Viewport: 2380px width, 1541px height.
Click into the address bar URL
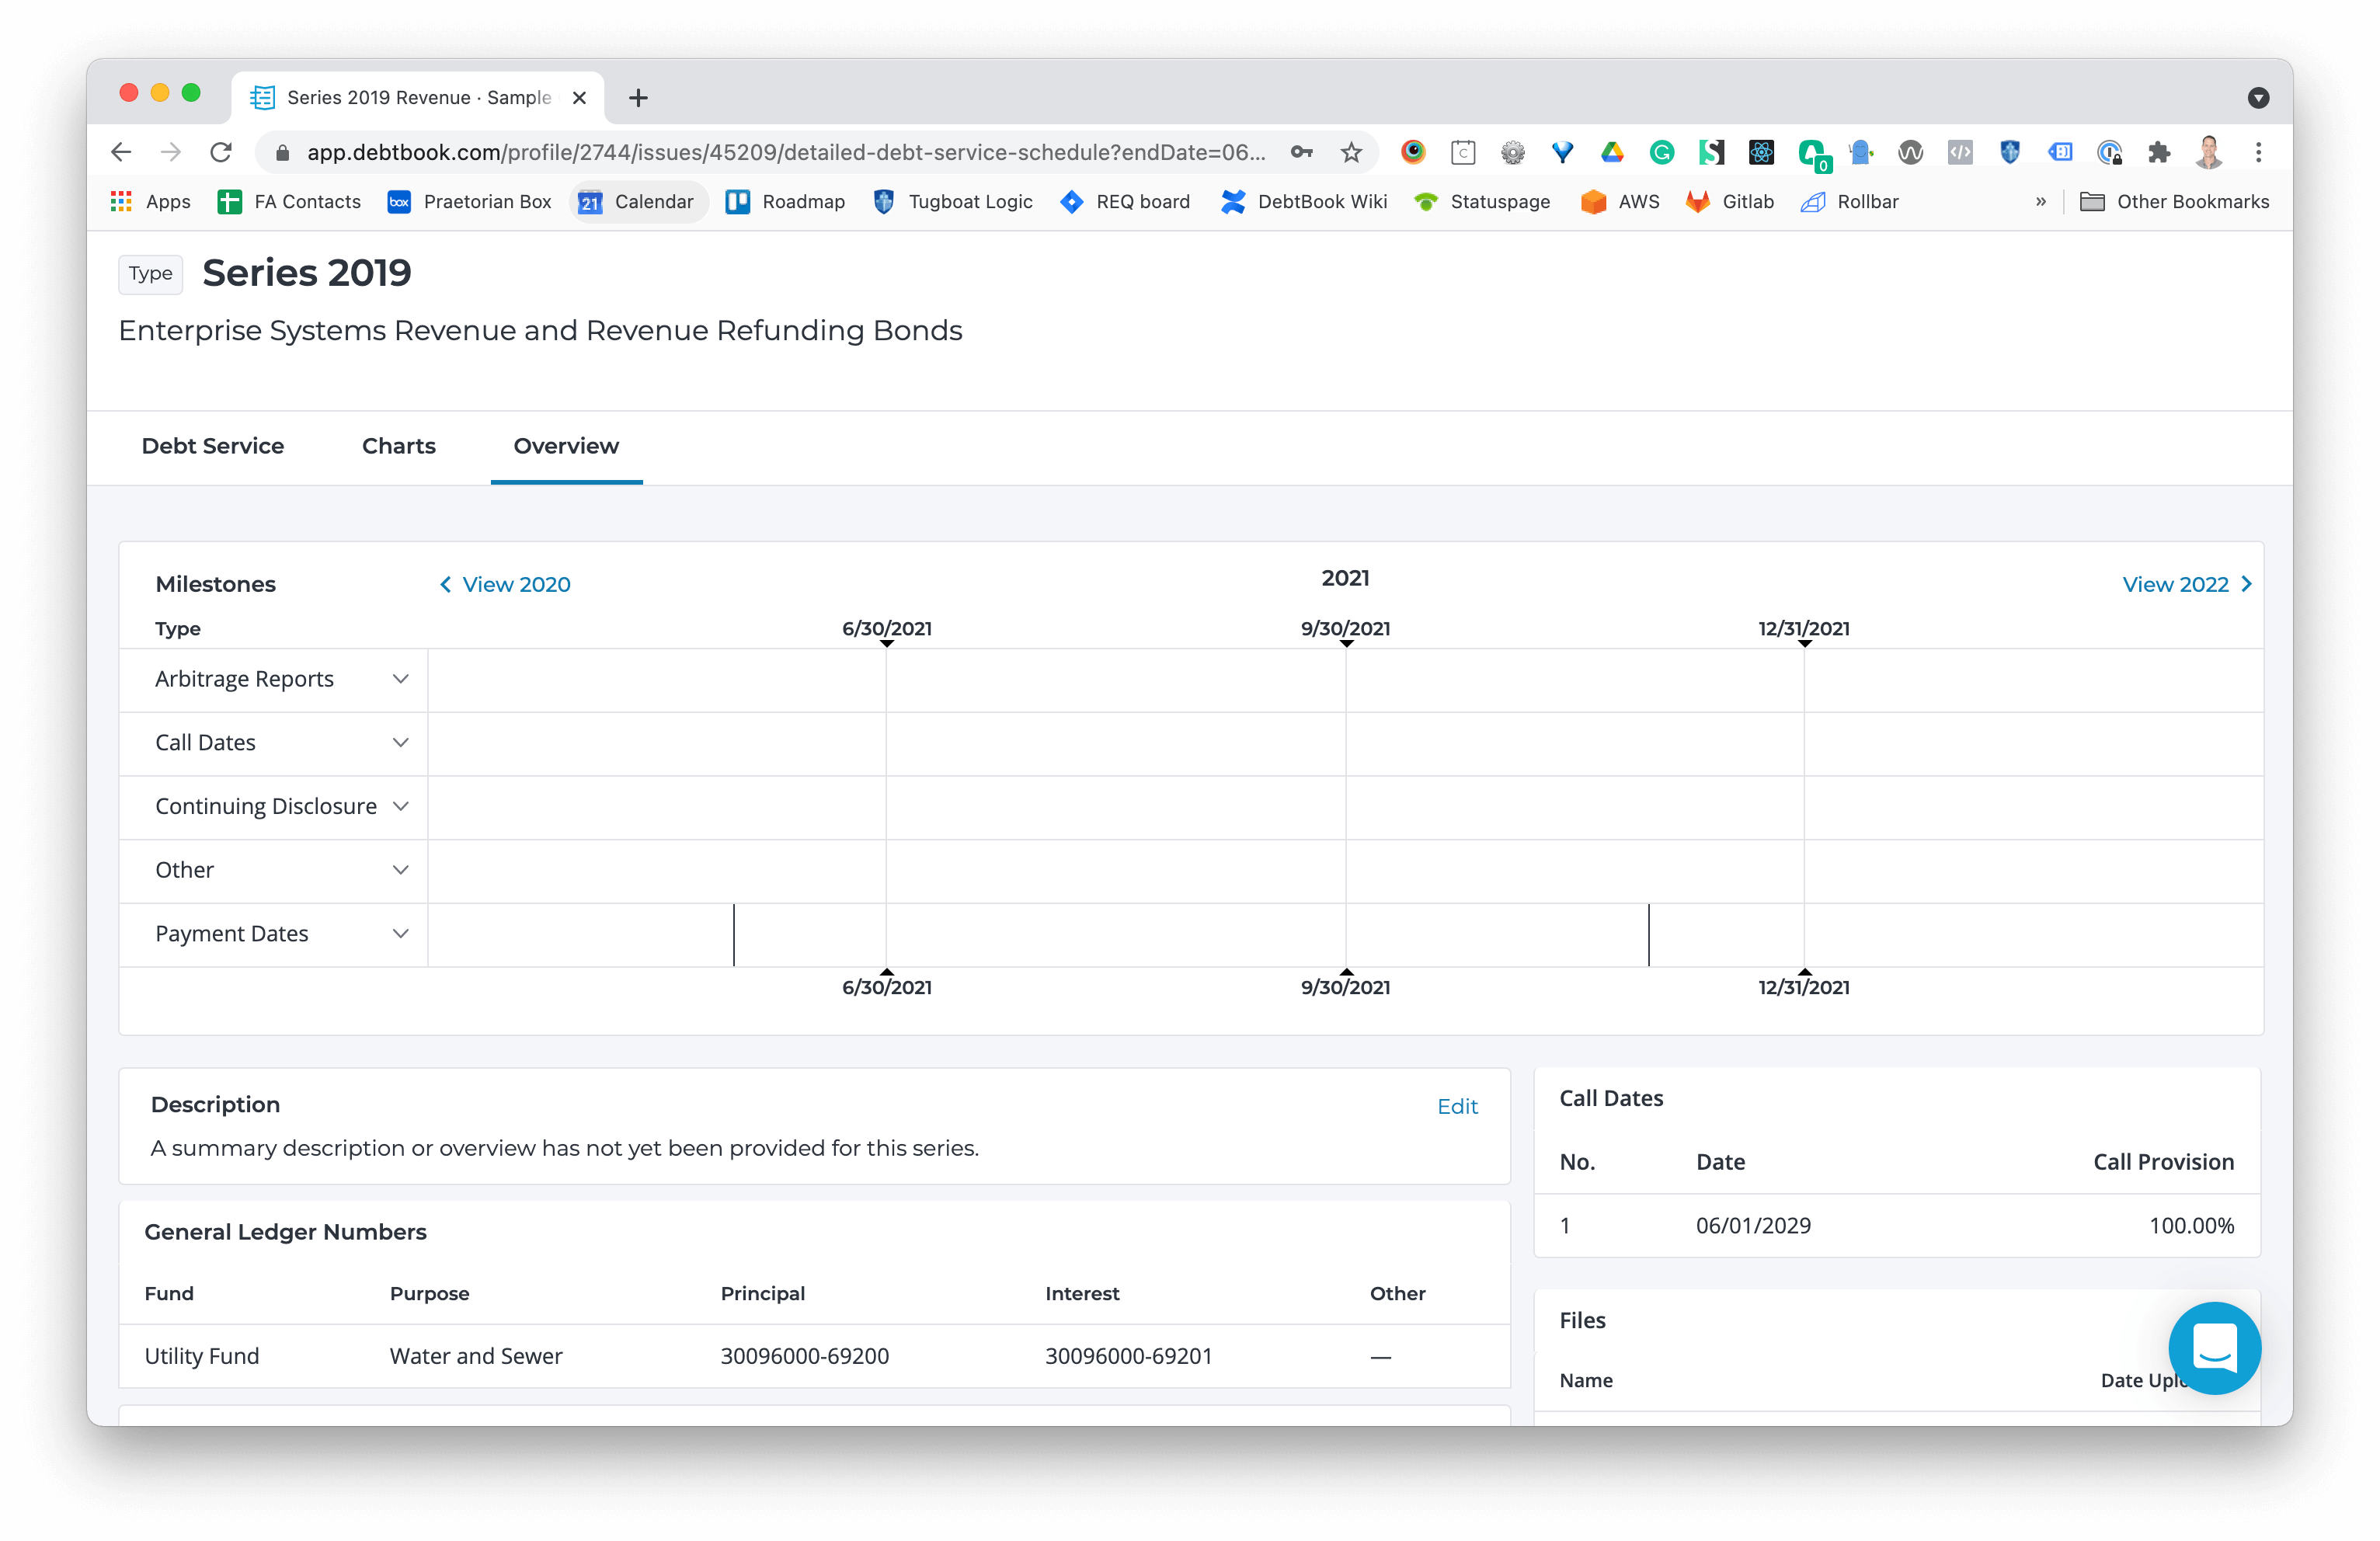tap(785, 152)
